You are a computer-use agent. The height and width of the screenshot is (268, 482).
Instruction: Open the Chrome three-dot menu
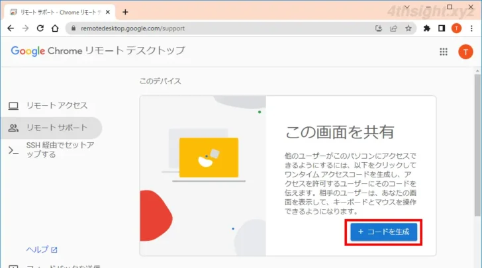(x=471, y=28)
